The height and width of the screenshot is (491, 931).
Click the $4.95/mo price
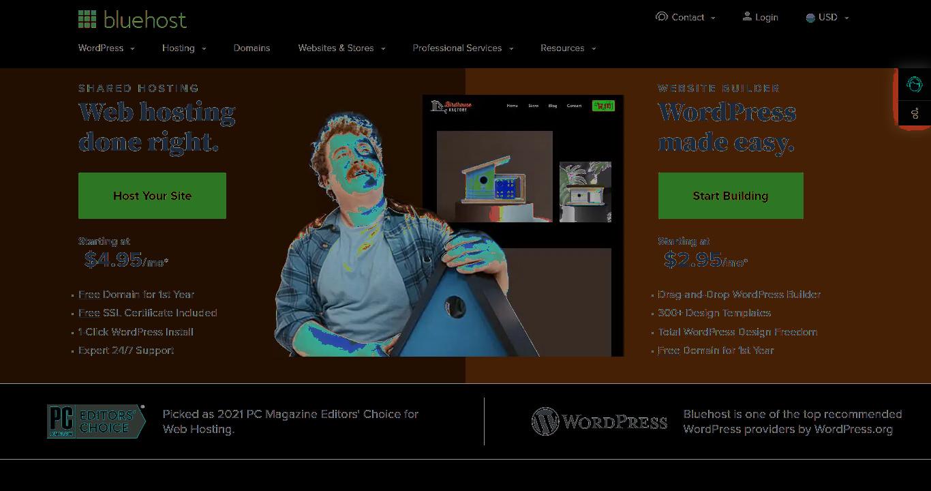(x=126, y=260)
